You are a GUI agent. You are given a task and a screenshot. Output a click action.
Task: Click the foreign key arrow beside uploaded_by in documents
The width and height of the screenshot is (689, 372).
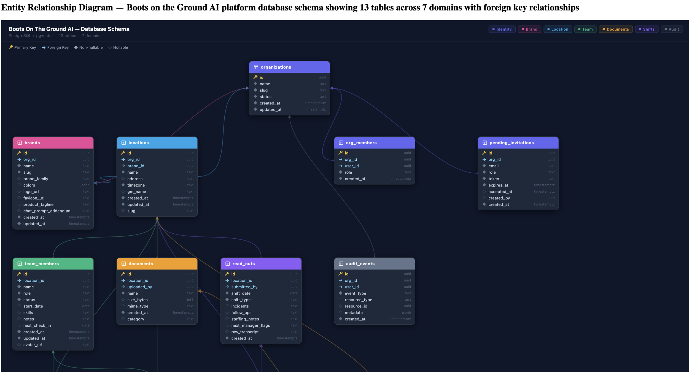click(123, 287)
